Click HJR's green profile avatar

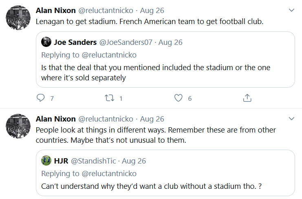tap(46, 161)
